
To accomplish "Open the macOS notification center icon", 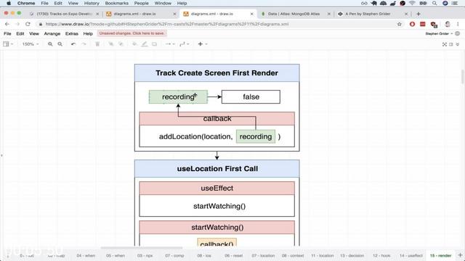I will click(x=455, y=3).
